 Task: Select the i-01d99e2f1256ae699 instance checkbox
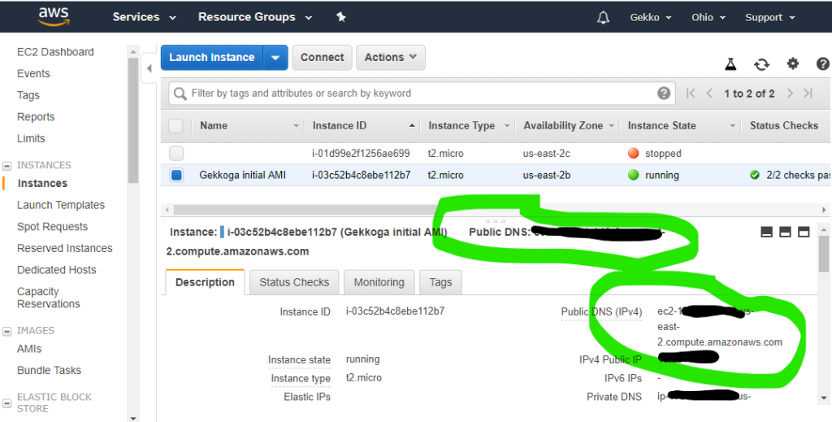(176, 154)
